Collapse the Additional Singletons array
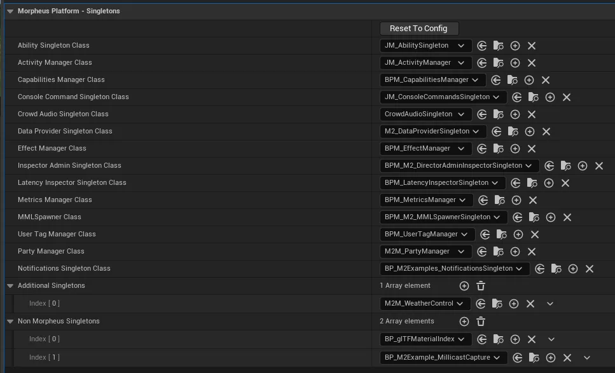 tap(10, 286)
